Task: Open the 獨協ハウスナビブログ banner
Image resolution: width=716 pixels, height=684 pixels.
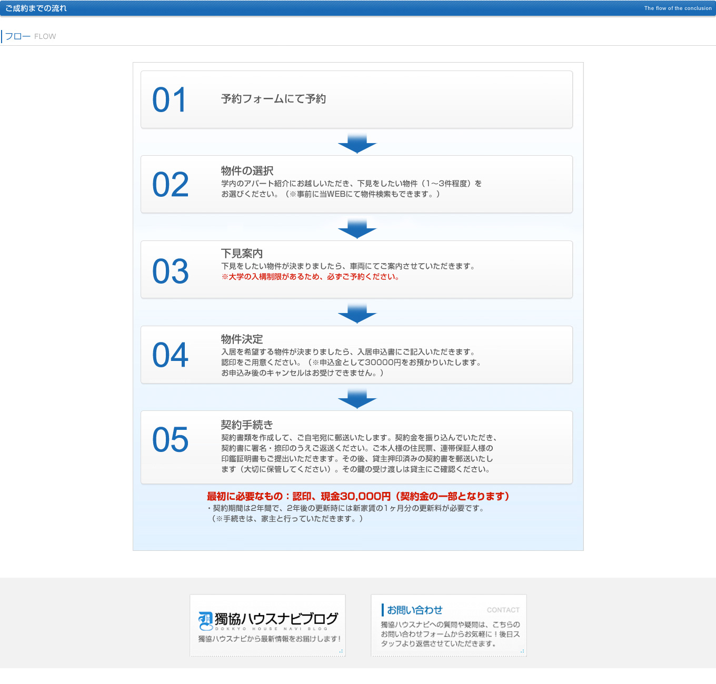Action: pos(267,625)
